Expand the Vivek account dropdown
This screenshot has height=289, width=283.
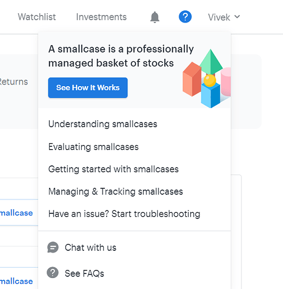tap(224, 17)
